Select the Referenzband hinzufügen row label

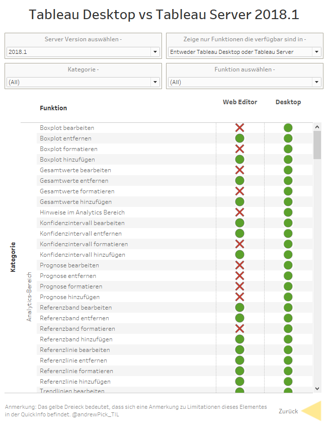click(x=76, y=339)
